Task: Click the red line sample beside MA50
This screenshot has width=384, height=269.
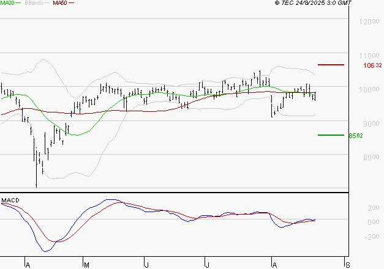Action: 71,3
